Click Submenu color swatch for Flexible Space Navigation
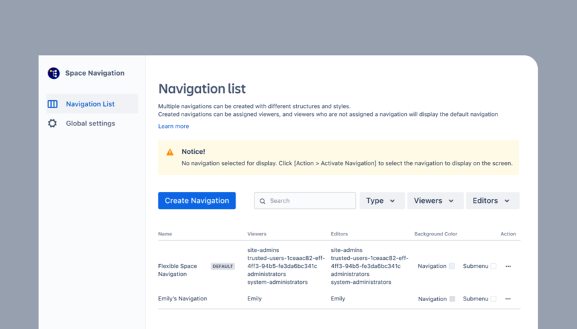 pos(494,266)
